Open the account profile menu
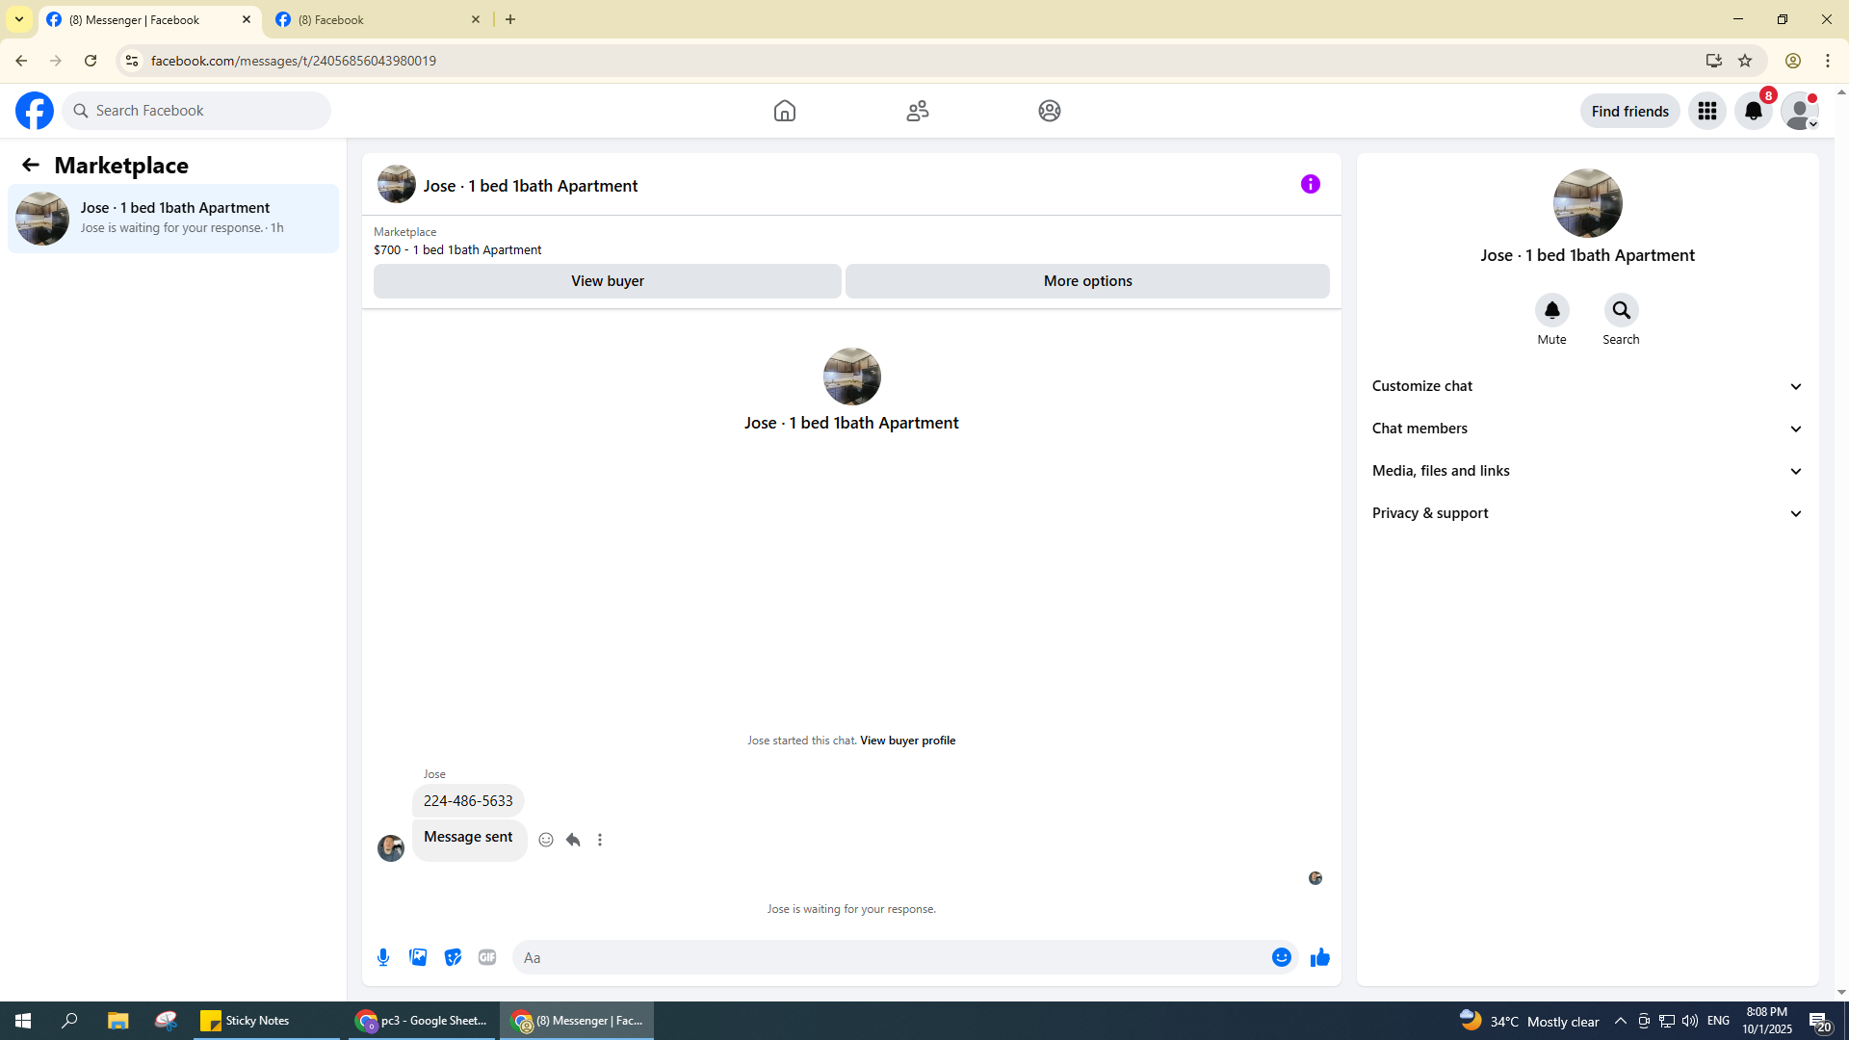The height and width of the screenshot is (1040, 1849). [1800, 111]
